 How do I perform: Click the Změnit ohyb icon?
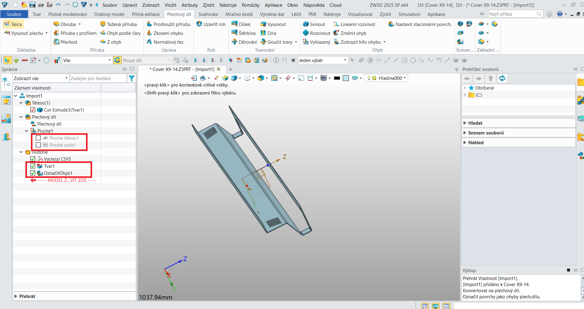click(336, 33)
